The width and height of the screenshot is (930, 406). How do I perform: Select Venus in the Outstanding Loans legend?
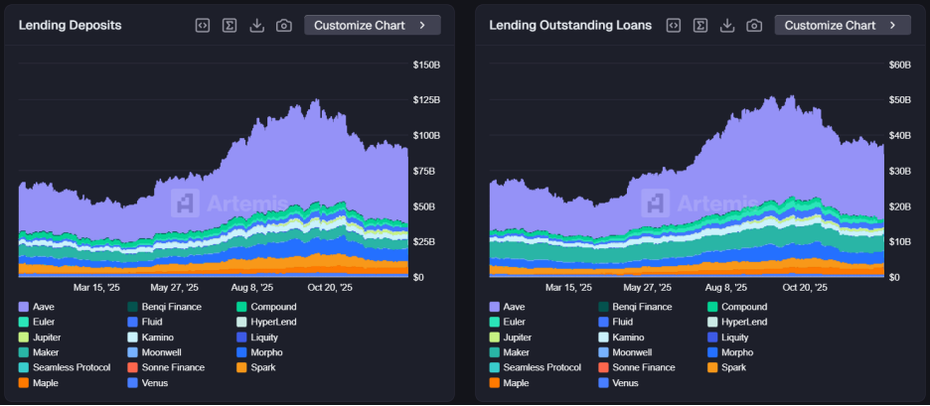coord(626,382)
